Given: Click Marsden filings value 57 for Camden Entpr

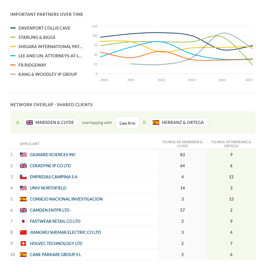Looking at the screenshot, I should (182, 210).
